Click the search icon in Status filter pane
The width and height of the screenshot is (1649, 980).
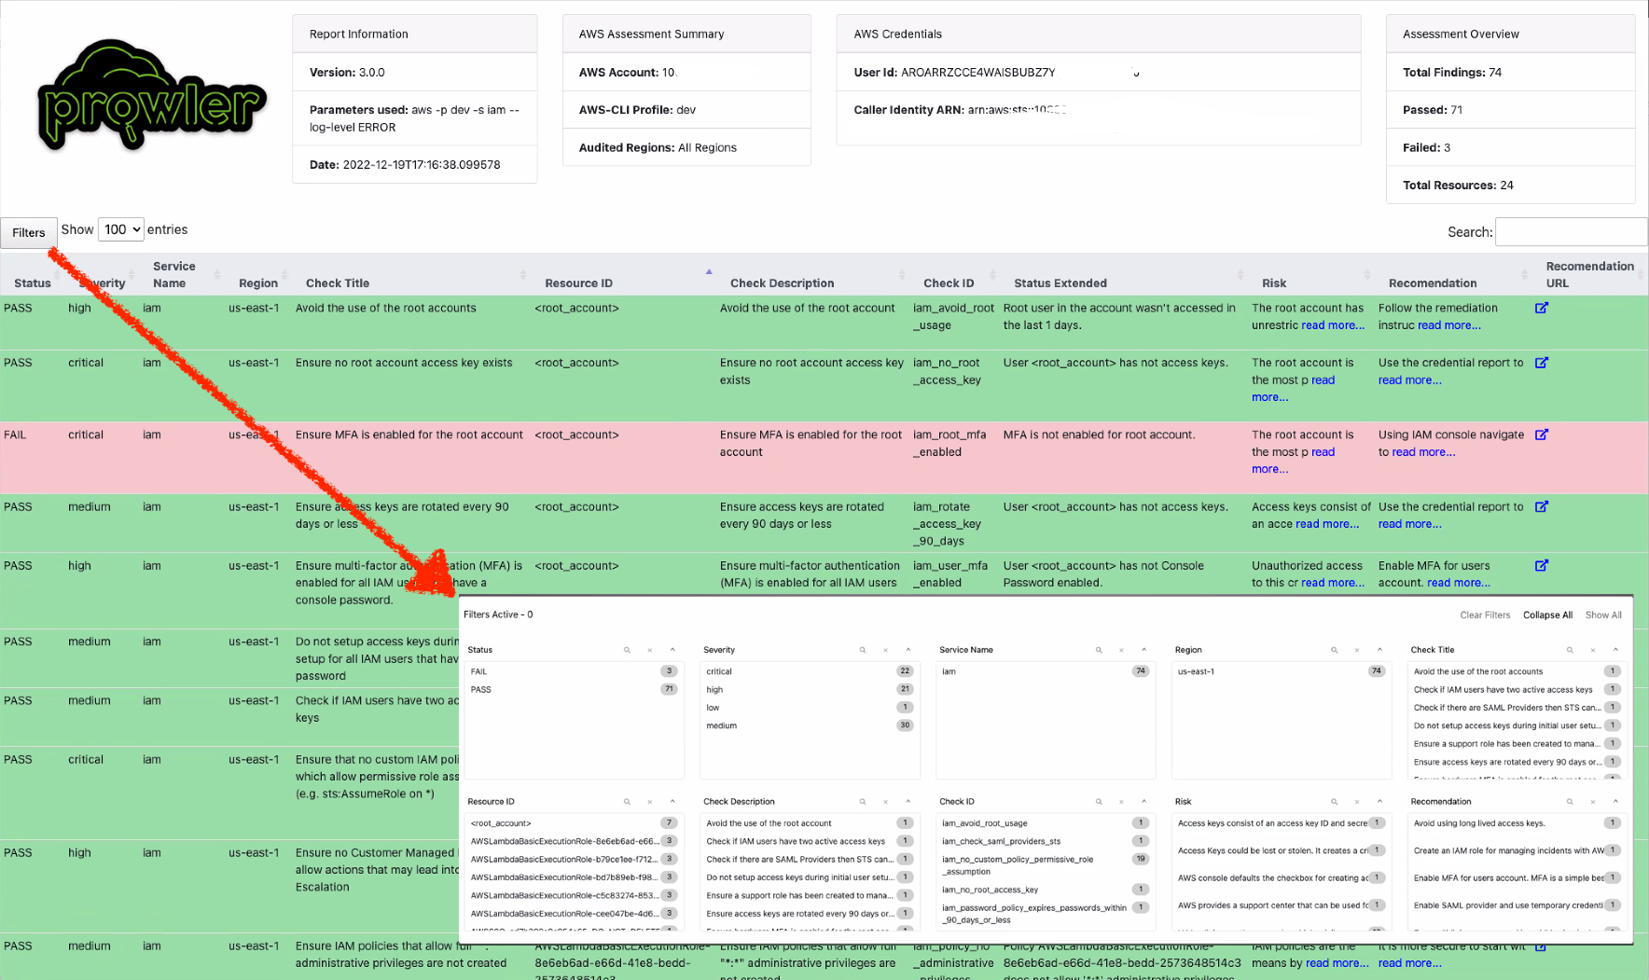[x=627, y=650]
